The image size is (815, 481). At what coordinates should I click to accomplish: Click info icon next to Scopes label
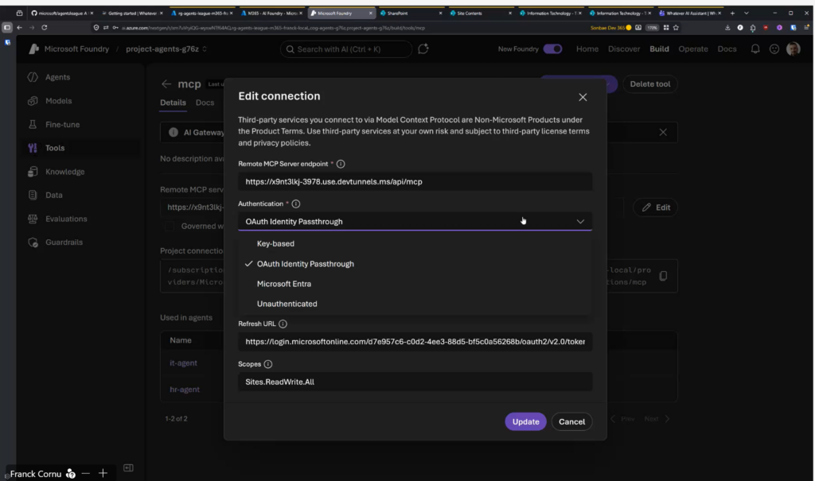267,365
